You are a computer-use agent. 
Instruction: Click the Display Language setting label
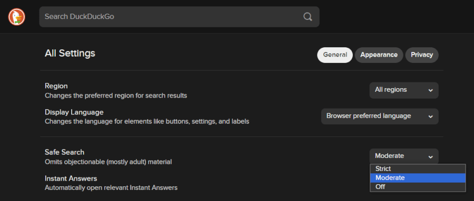[x=74, y=112]
